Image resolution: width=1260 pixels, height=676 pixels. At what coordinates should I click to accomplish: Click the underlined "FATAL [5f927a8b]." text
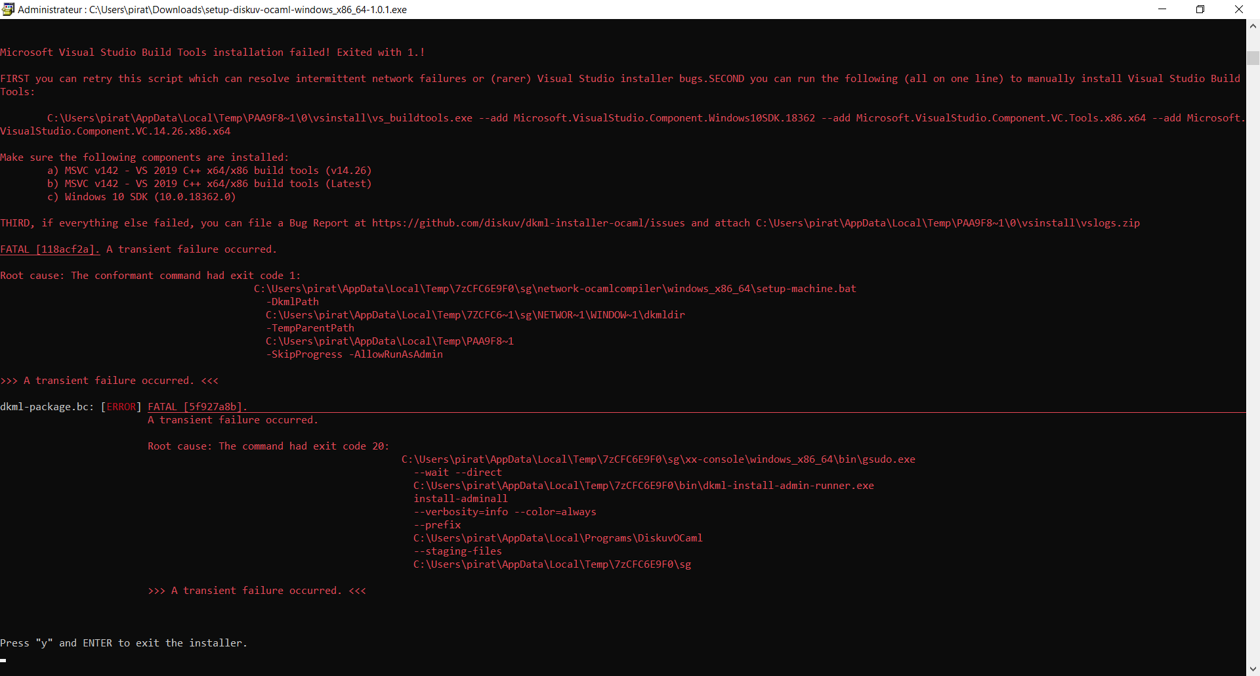pos(198,407)
